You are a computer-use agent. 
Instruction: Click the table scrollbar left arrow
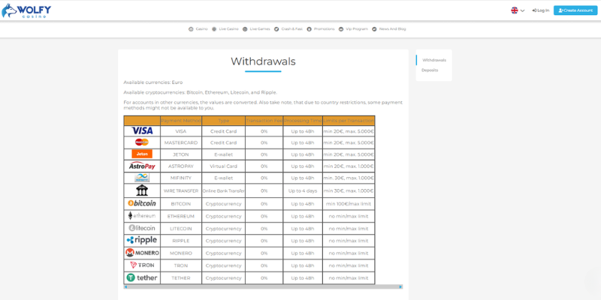point(125,286)
